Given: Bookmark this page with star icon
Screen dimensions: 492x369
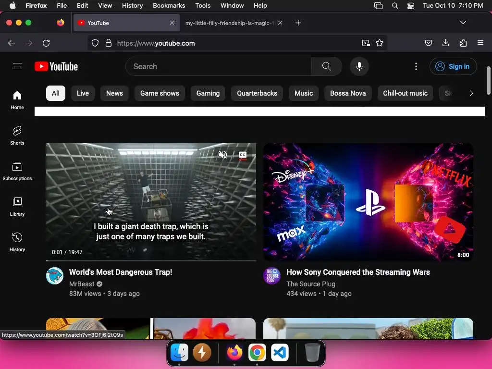Looking at the screenshot, I should tap(380, 43).
